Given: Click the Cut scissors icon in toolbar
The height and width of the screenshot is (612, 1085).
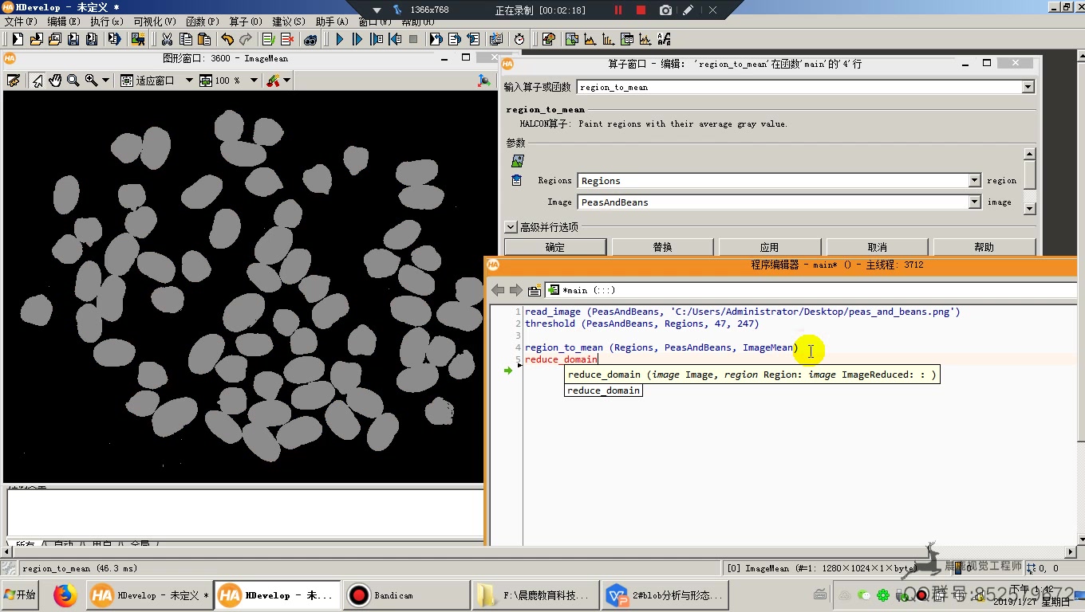Looking at the screenshot, I should click(167, 39).
